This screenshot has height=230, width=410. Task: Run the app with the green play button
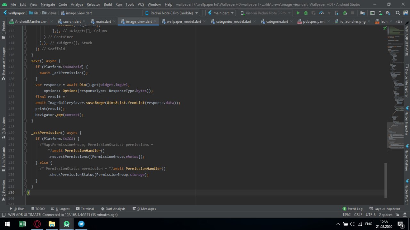point(298,13)
